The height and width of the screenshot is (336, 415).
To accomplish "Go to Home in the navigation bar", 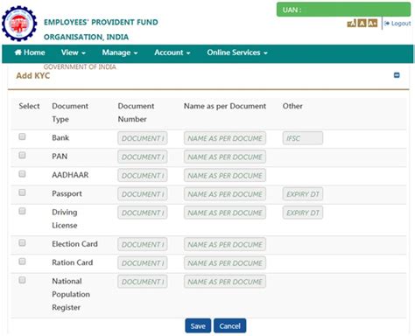I will tap(30, 52).
